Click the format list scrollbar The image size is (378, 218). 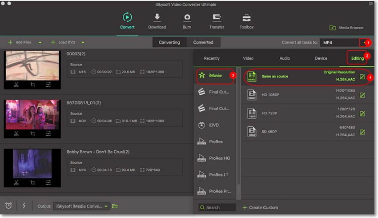tap(239, 125)
